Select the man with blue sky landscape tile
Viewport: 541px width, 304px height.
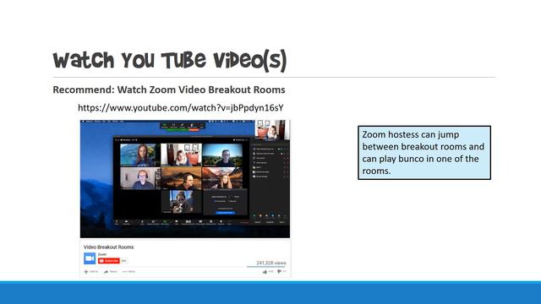pos(222,155)
